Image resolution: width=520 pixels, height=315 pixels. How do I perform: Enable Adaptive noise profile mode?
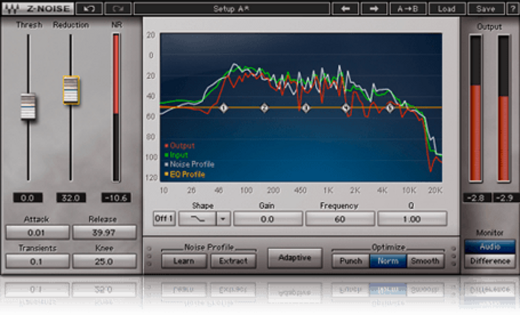point(294,258)
